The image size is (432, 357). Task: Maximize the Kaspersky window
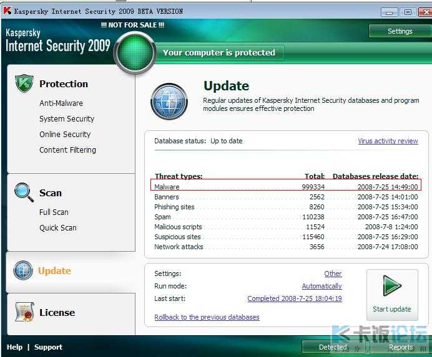(x=408, y=12)
